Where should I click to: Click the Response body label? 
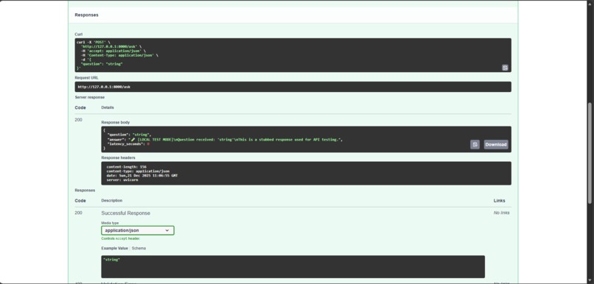coord(116,123)
